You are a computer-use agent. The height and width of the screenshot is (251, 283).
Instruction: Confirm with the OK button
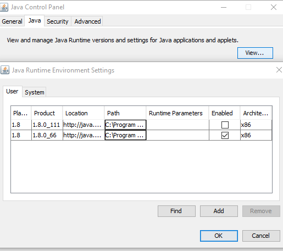click(x=219, y=236)
